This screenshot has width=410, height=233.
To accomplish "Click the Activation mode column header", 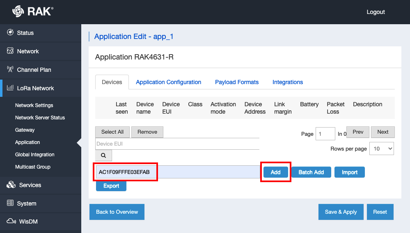I will (x=223, y=108).
